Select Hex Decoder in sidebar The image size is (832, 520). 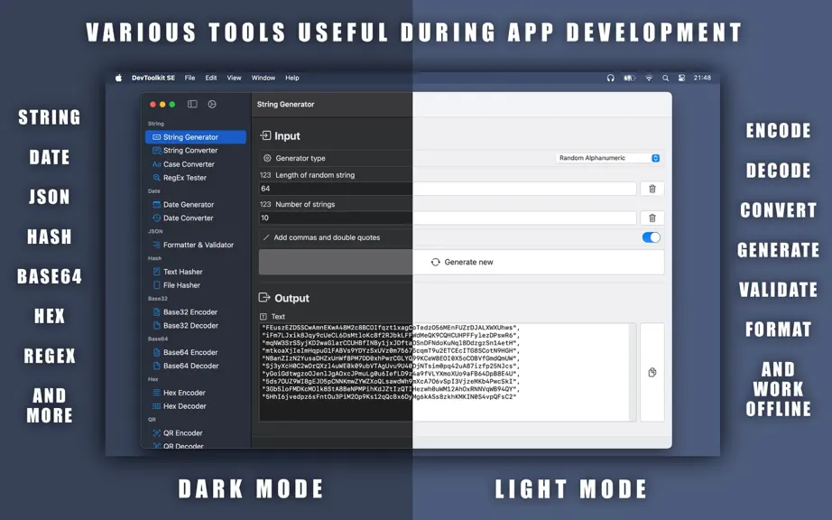[184, 406]
